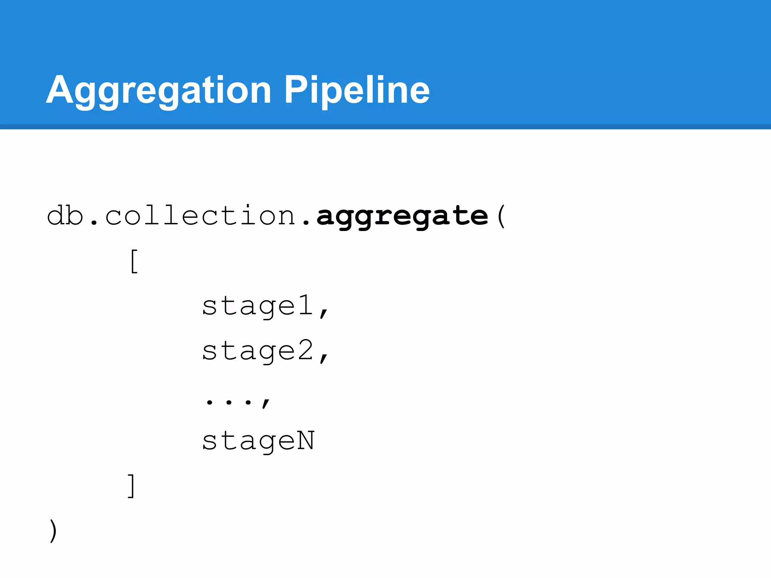Screen dimensions: 771x578
Task: Select the "stage1," line
Action: tap(265, 306)
